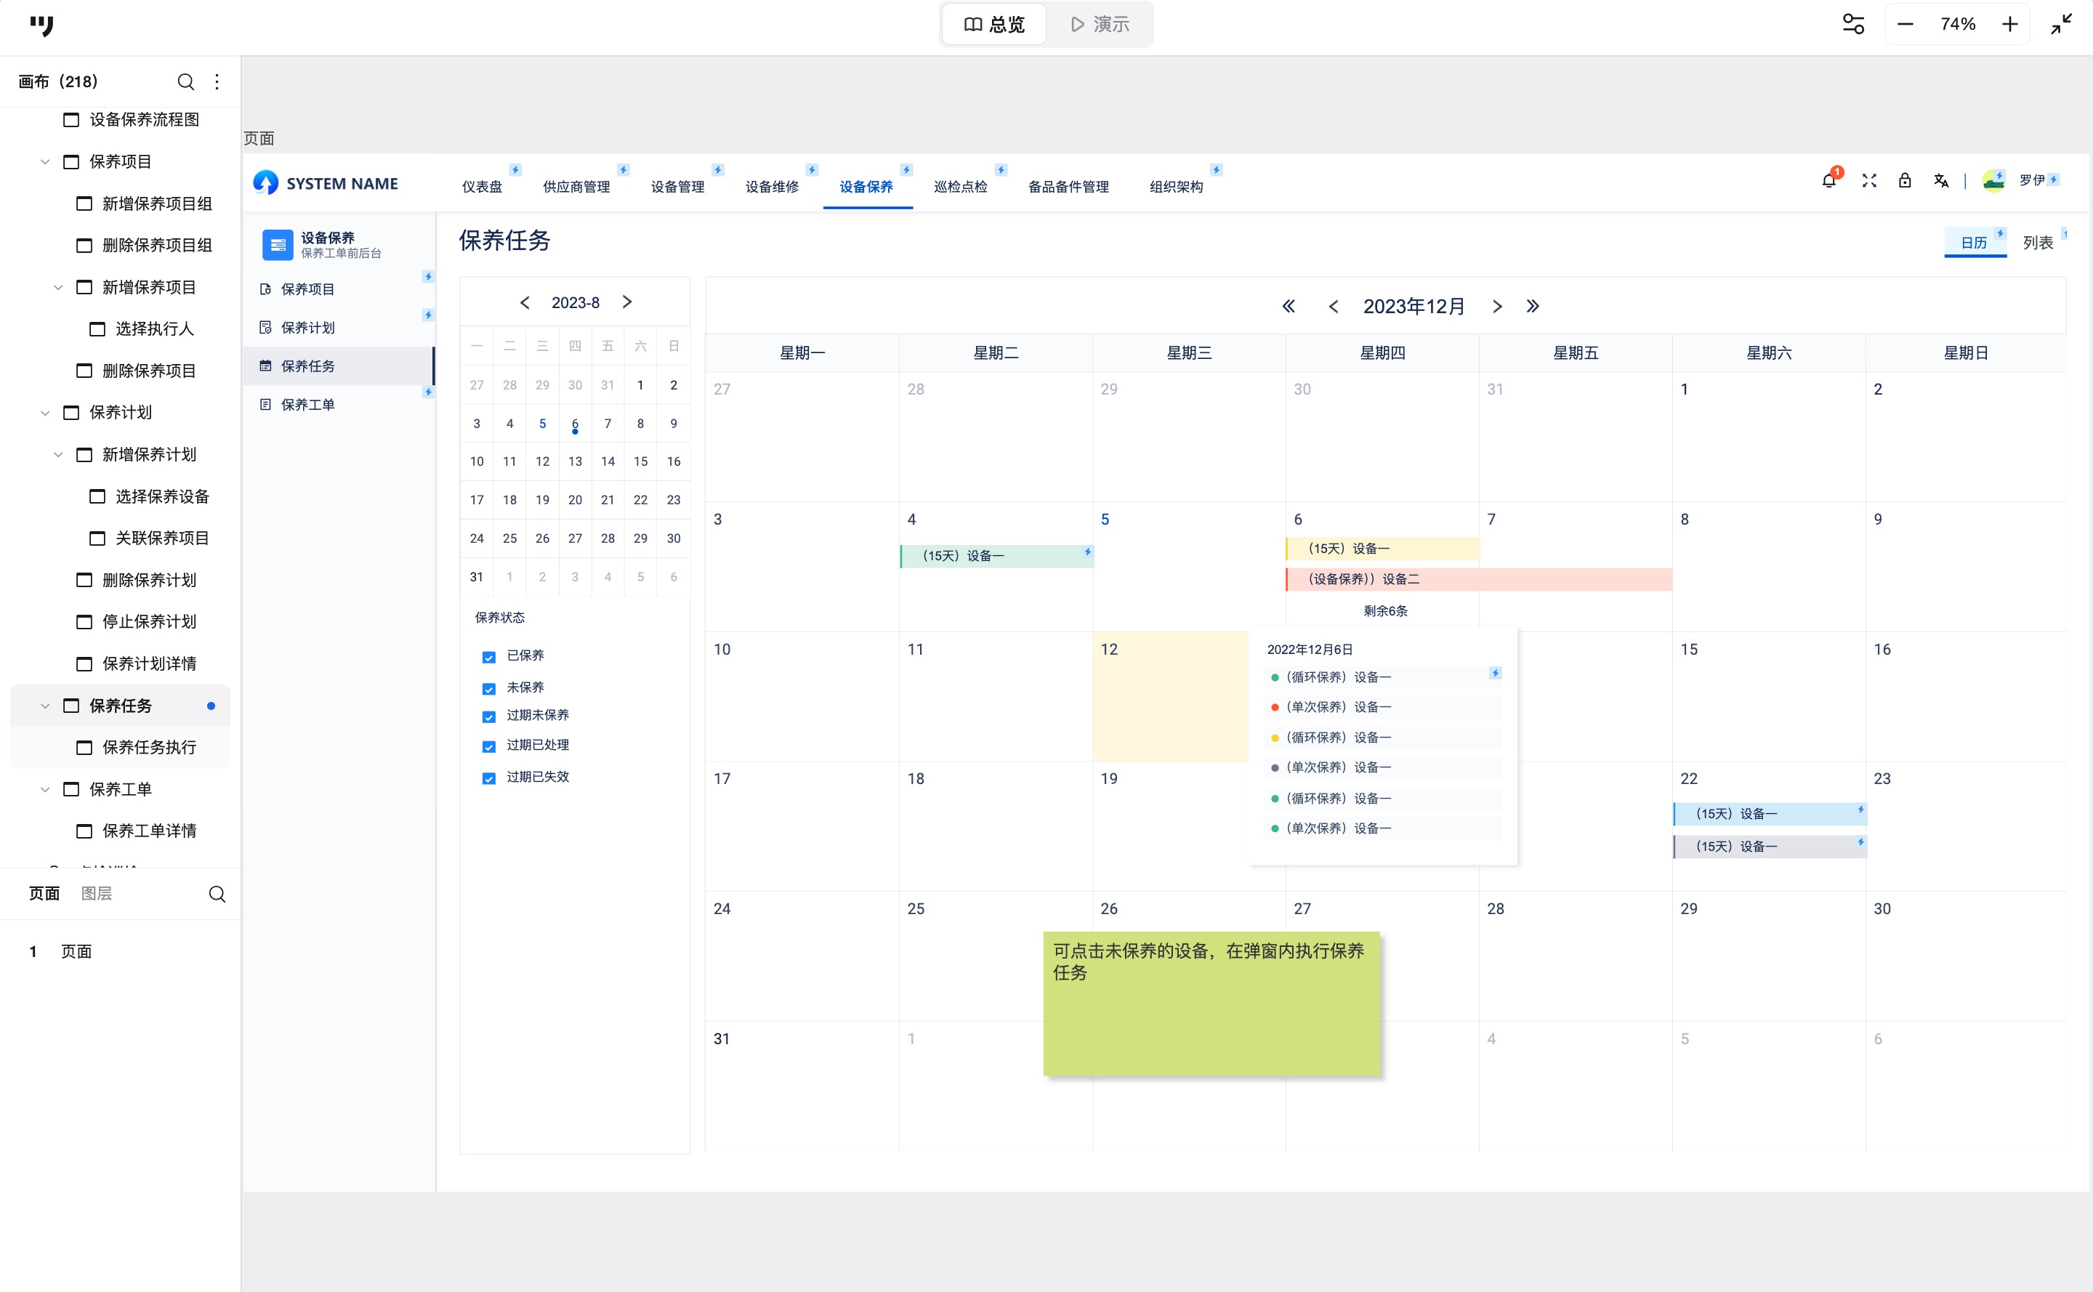Open the canvas more options menu
The image size is (2093, 1292).
[217, 81]
